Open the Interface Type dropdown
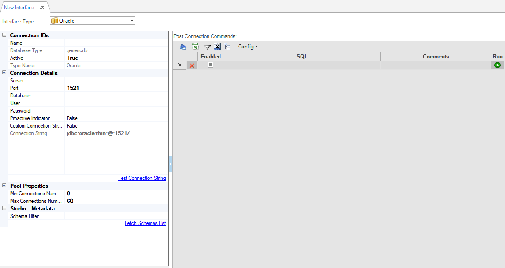505x268 pixels. 131,20
